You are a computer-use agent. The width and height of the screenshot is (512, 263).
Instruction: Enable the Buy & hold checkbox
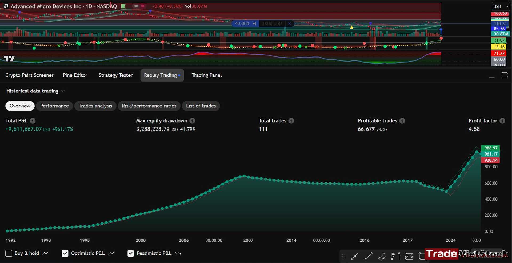point(9,253)
